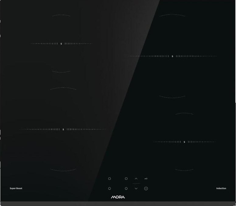The height and width of the screenshot is (206, 236).
Task: Select the rear-right zone circle in control panel
Action: click(x=126, y=179)
